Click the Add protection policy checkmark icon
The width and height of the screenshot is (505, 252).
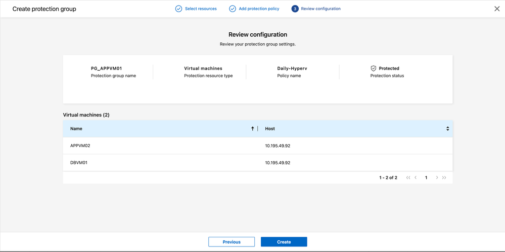pyautogui.click(x=233, y=9)
